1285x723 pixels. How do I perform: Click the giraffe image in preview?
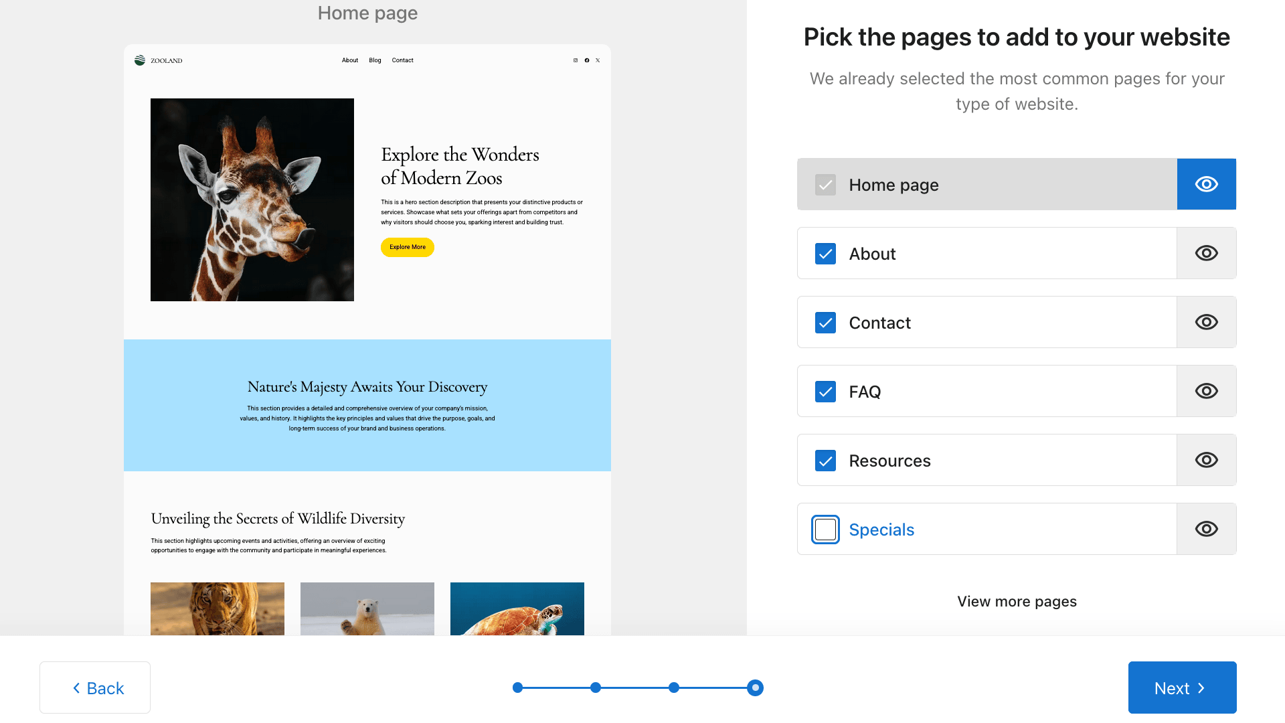pos(252,199)
